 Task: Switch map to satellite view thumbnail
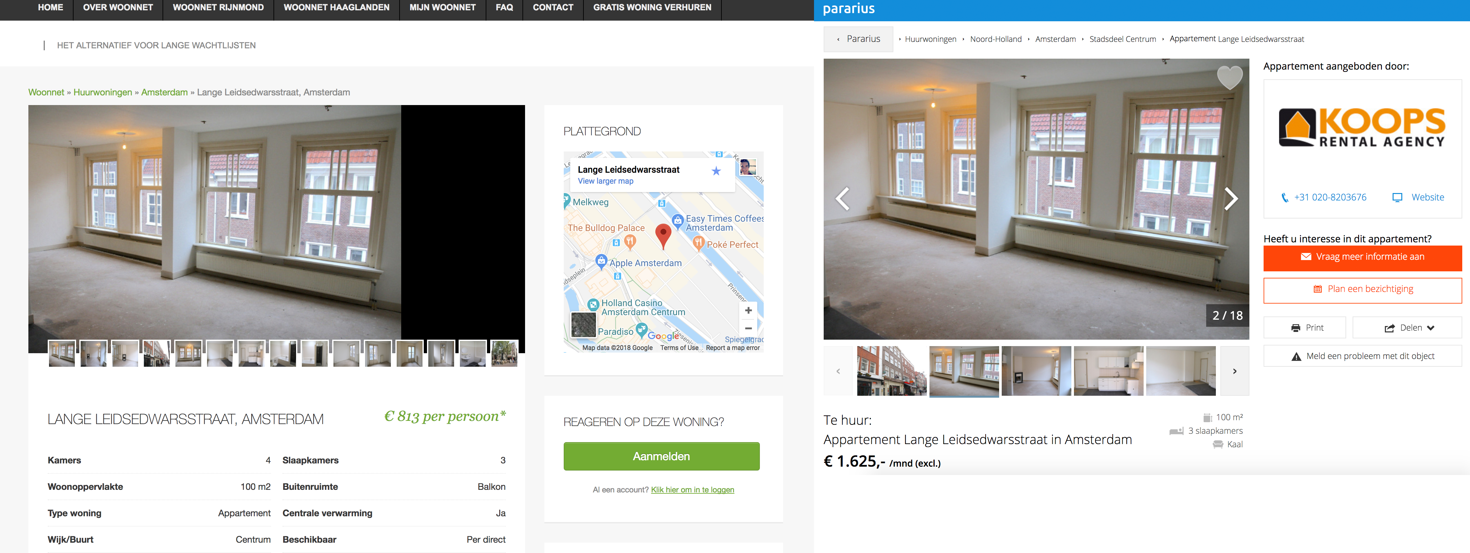[x=583, y=325]
